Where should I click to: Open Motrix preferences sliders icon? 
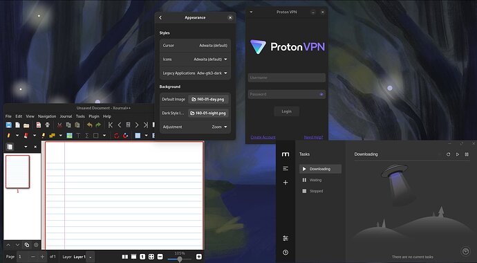pyautogui.click(x=286, y=238)
